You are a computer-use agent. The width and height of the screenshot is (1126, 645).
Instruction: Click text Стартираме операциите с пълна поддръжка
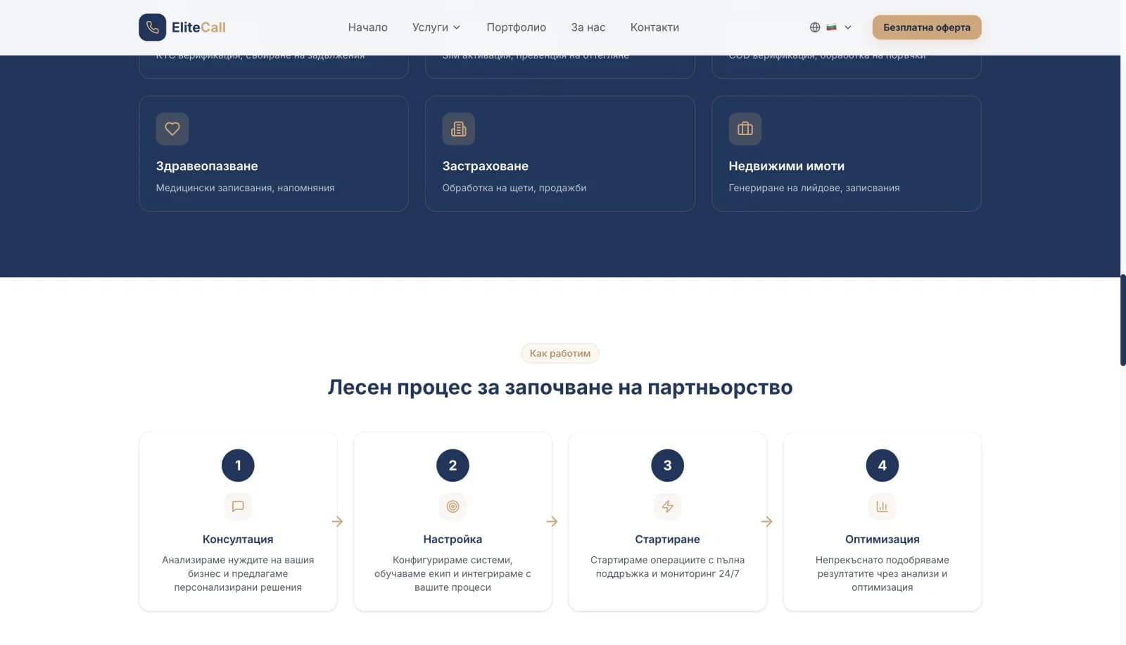click(x=667, y=566)
